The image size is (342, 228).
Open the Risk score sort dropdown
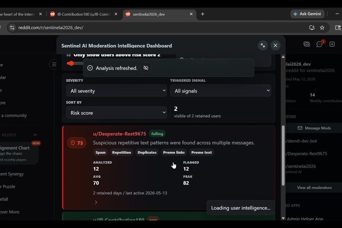116,113
